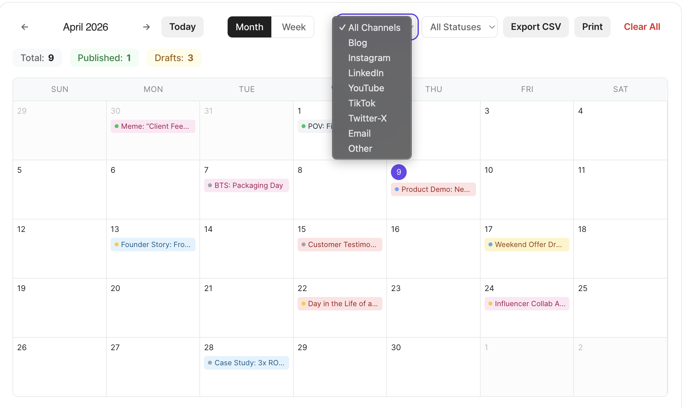Click the blue dot on Product Demo event
Viewport: 682px width, 408px height.
[396, 189]
